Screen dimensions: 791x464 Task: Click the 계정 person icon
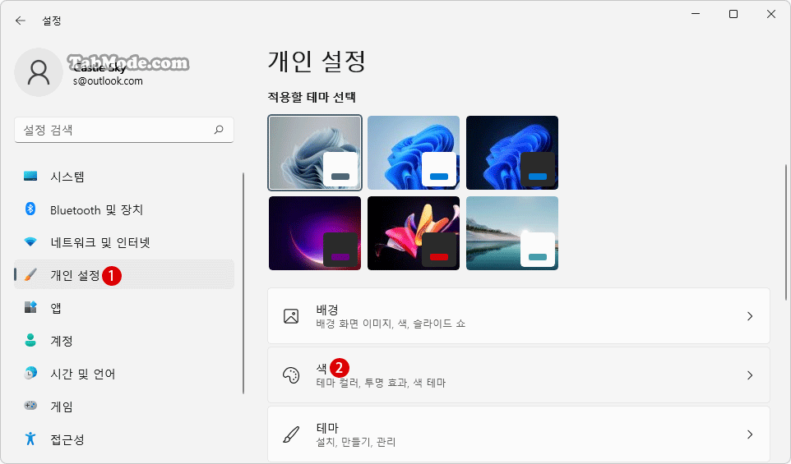[30, 341]
